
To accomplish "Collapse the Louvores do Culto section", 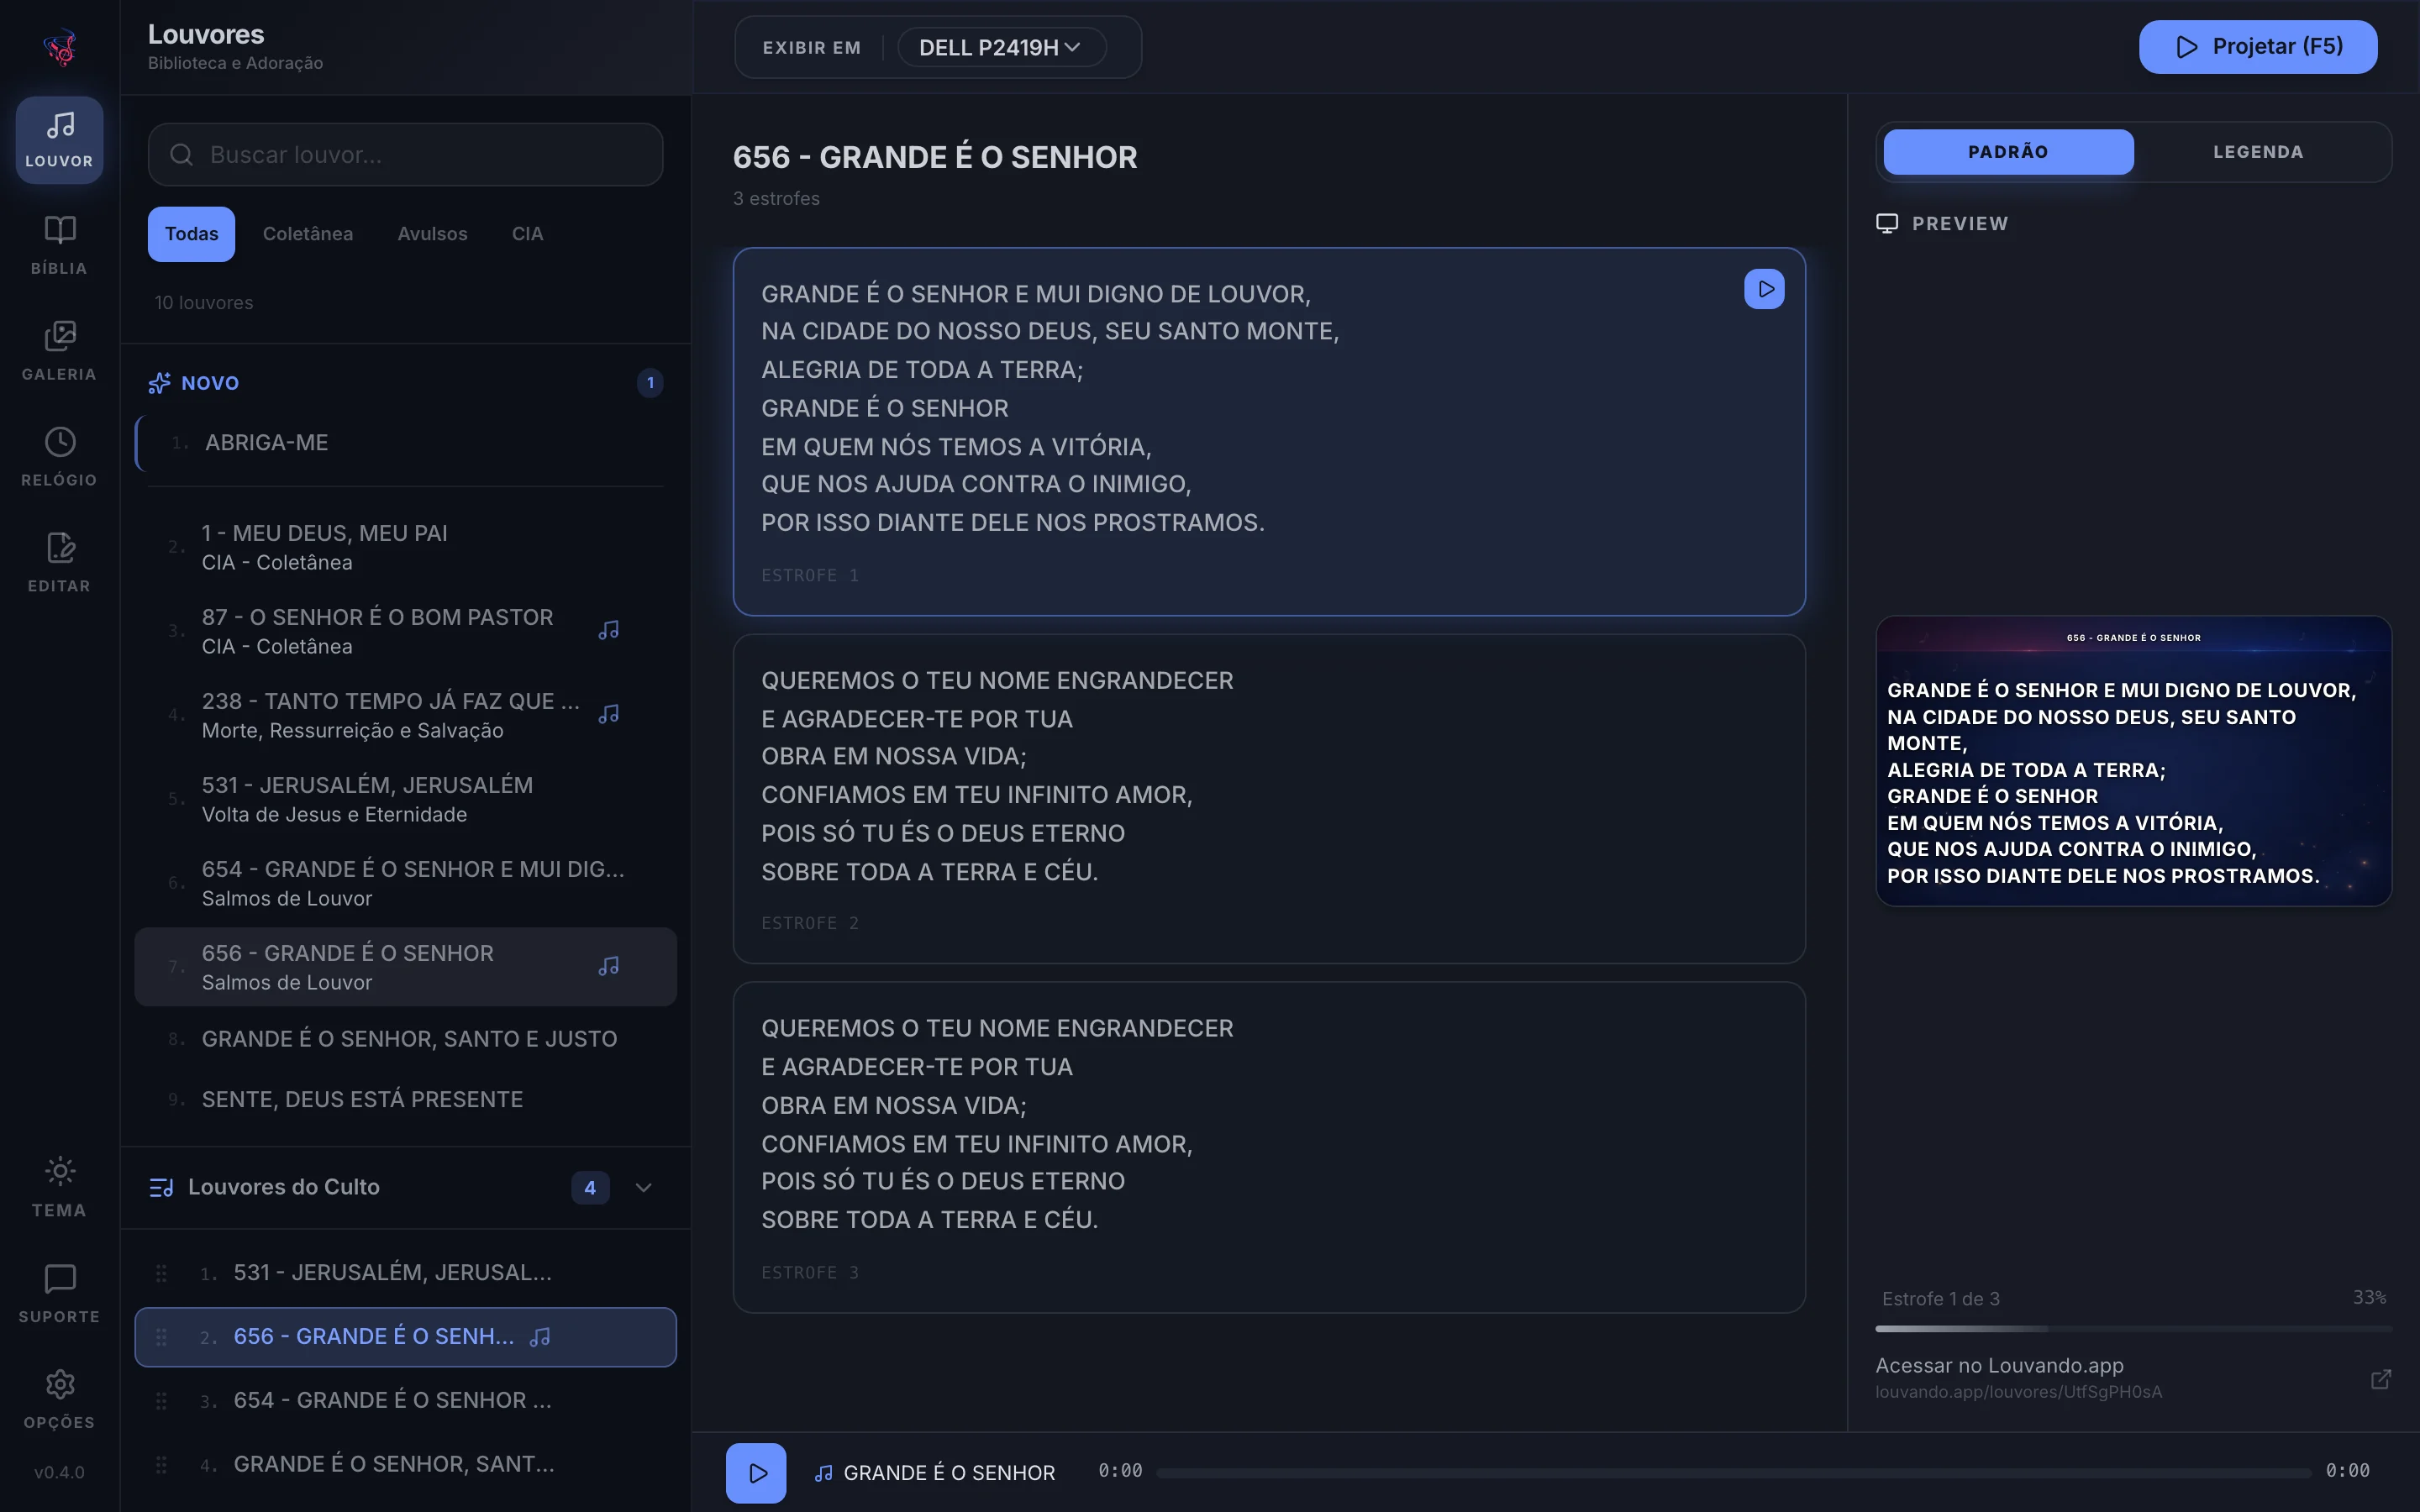I will tap(643, 1187).
